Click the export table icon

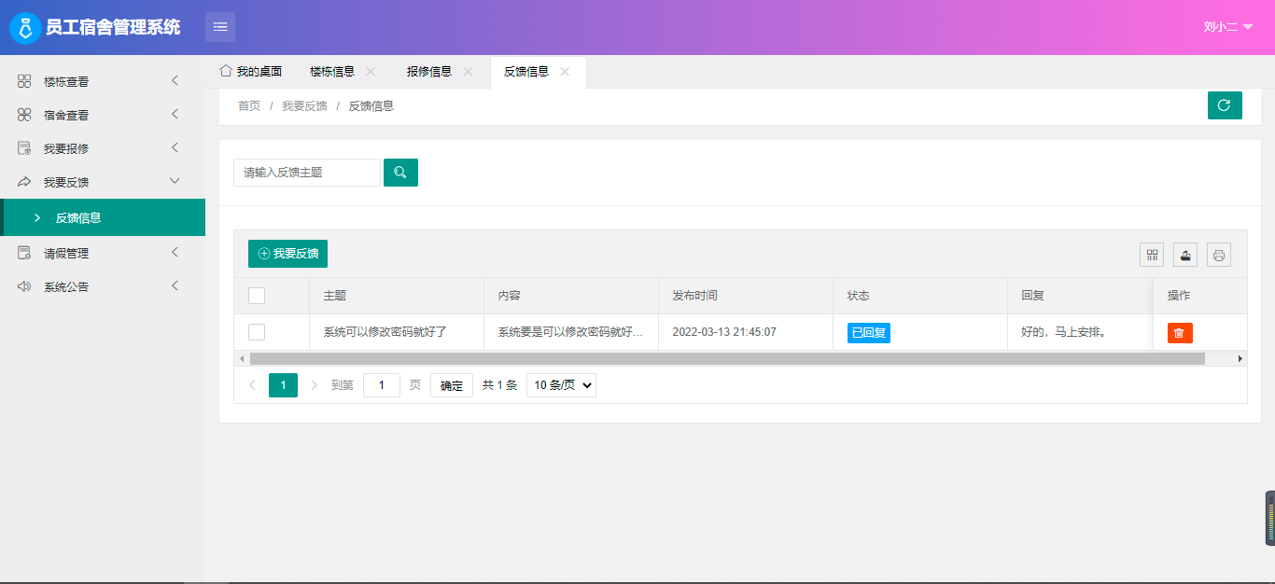click(x=1185, y=255)
